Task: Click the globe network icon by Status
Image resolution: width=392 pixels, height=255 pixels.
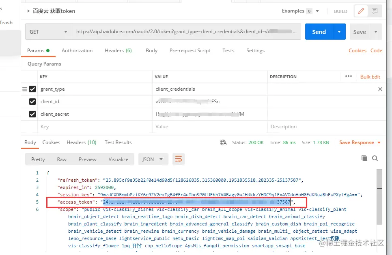Action: click(x=223, y=142)
